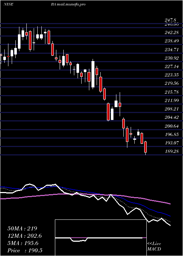Select the 211.99 price axis label

[x=172, y=101]
